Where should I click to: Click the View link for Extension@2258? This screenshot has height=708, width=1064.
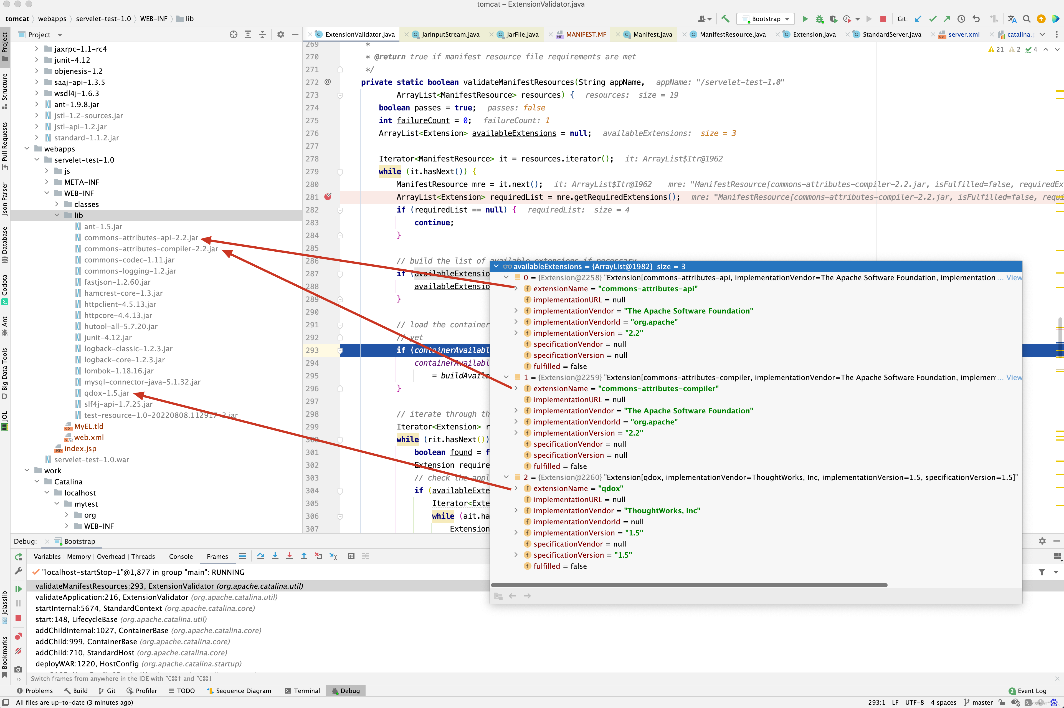tap(1014, 278)
